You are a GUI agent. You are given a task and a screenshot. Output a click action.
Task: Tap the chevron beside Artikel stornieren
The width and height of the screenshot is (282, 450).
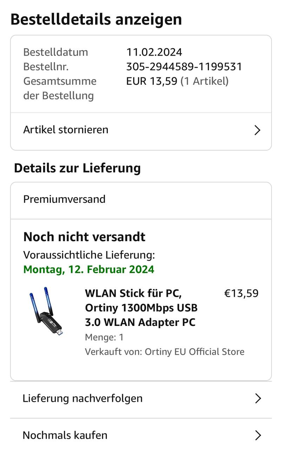coord(257,130)
